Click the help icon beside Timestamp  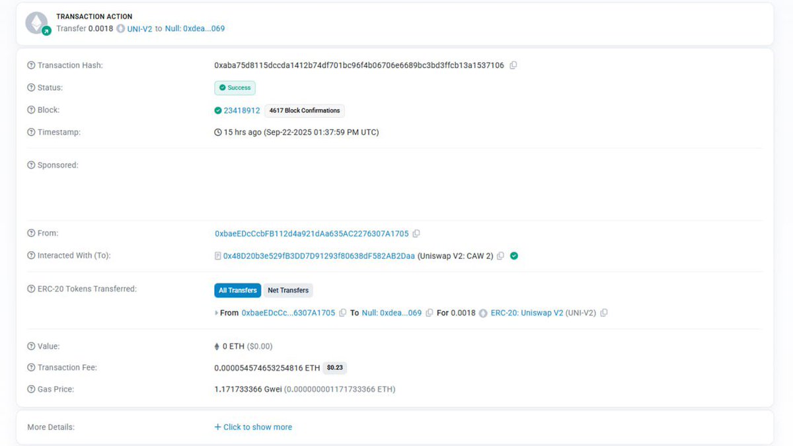(x=31, y=132)
